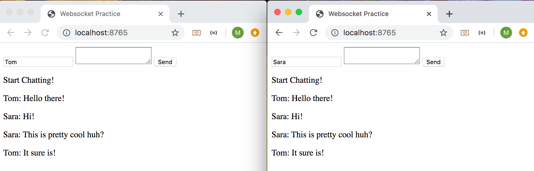Click the message textarea in Tom's window
The image size is (534, 171).
pyautogui.click(x=114, y=56)
